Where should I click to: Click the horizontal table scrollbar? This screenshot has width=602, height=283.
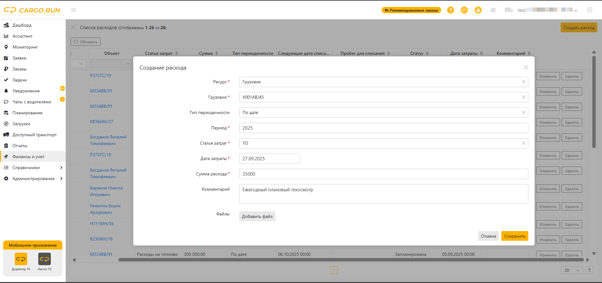pyautogui.click(x=351, y=260)
